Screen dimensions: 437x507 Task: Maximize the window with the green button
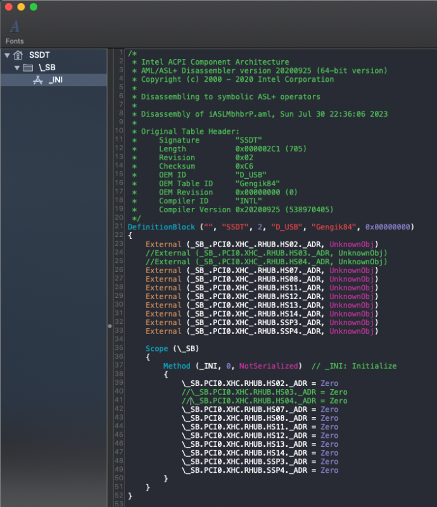coord(34,7)
